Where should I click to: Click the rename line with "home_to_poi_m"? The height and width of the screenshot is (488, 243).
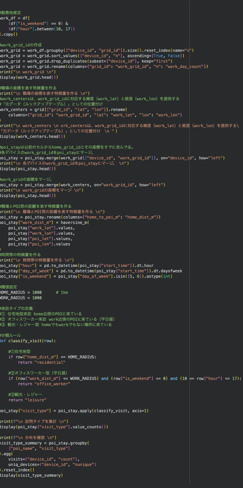click(x=80, y=217)
